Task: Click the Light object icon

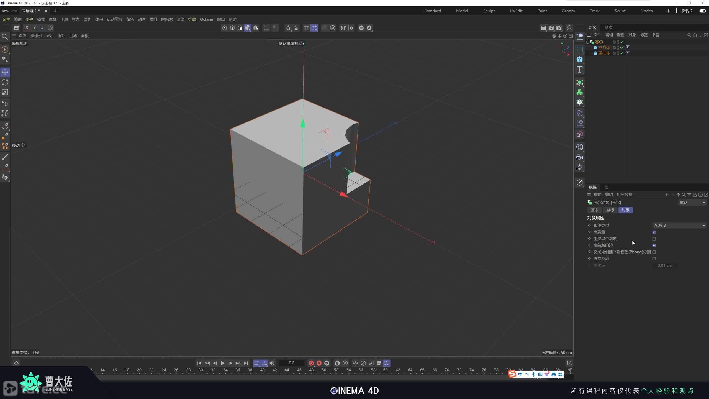Action: (x=580, y=167)
